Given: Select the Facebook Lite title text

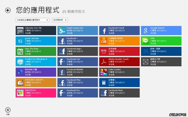Looking at the screenshot, I should [73, 59].
